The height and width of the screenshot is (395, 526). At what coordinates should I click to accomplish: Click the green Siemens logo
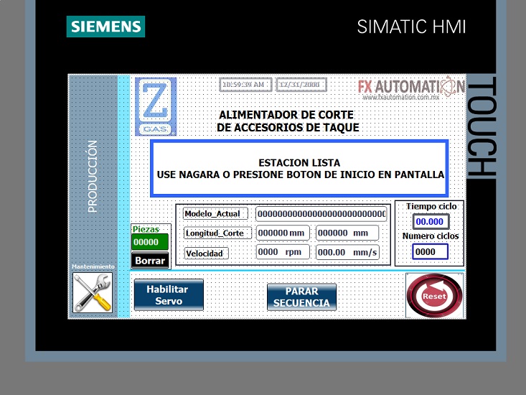coord(106,27)
